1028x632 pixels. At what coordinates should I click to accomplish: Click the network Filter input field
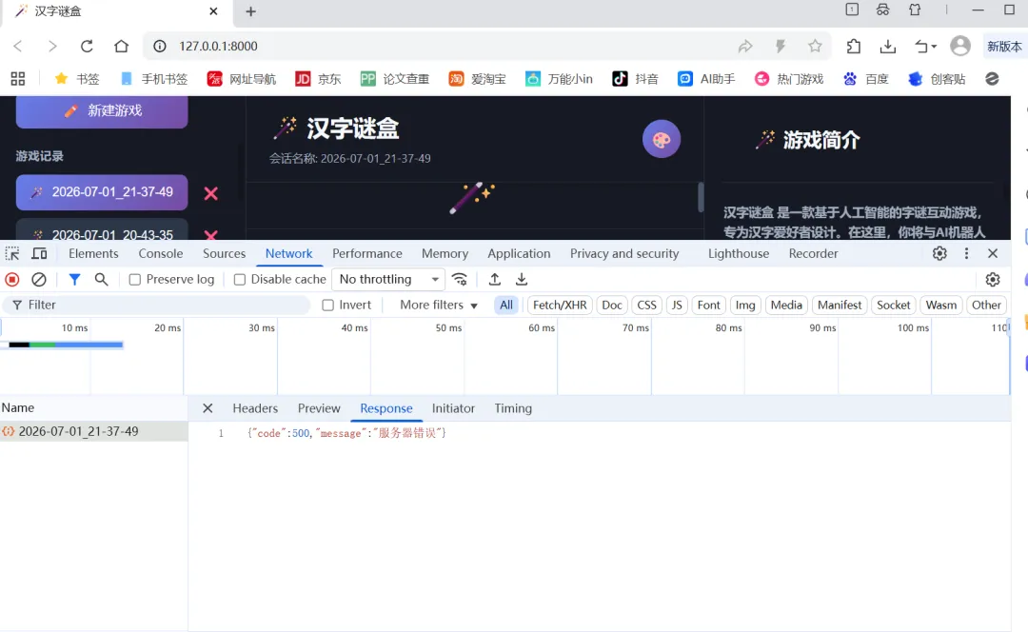click(x=157, y=305)
